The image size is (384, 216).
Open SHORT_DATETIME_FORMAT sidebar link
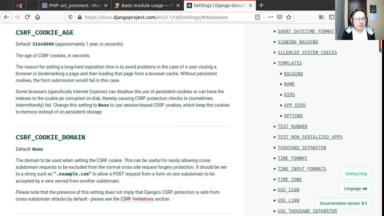[x=306, y=31]
